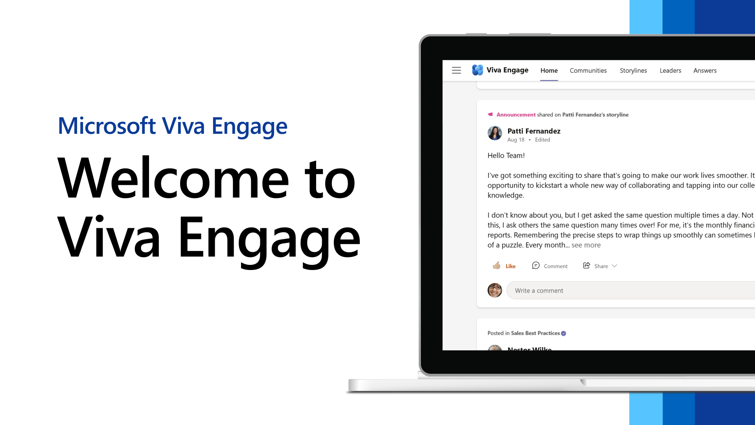This screenshot has height=425, width=755.
Task: Click the Answers menu item
Action: (x=705, y=70)
